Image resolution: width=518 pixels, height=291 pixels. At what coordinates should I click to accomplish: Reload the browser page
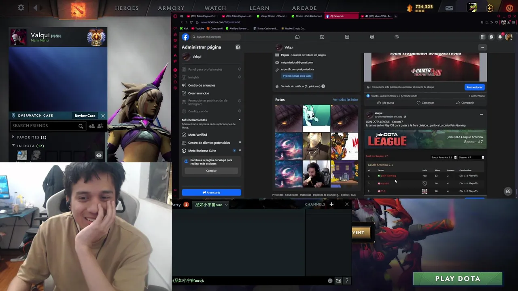coord(191,22)
